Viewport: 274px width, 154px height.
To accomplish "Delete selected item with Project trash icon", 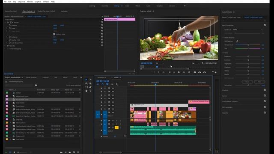I will pos(78,152).
